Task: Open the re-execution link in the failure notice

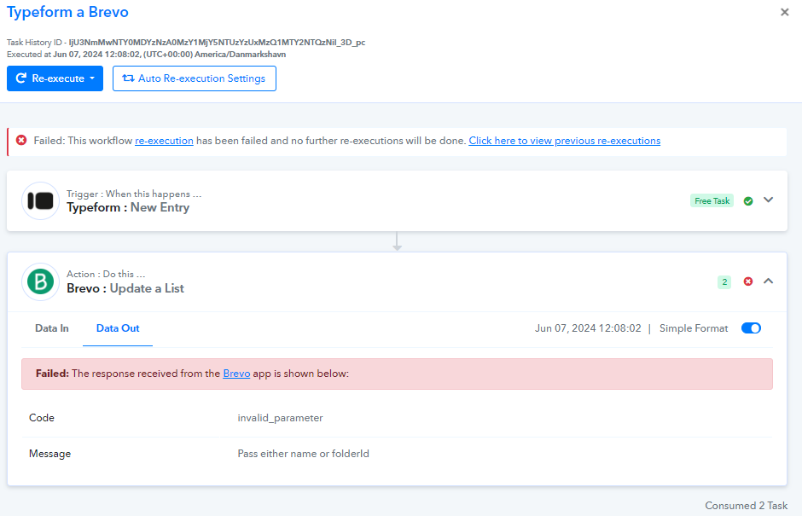Action: click(164, 141)
